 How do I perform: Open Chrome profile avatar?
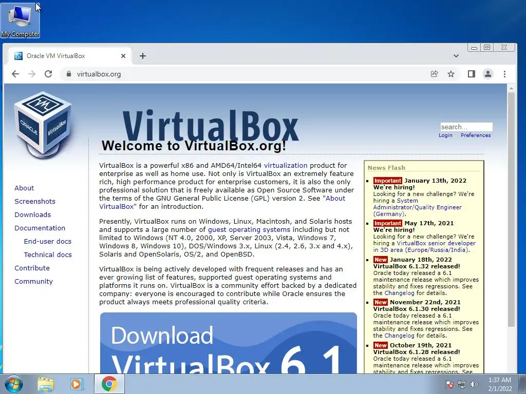point(488,74)
